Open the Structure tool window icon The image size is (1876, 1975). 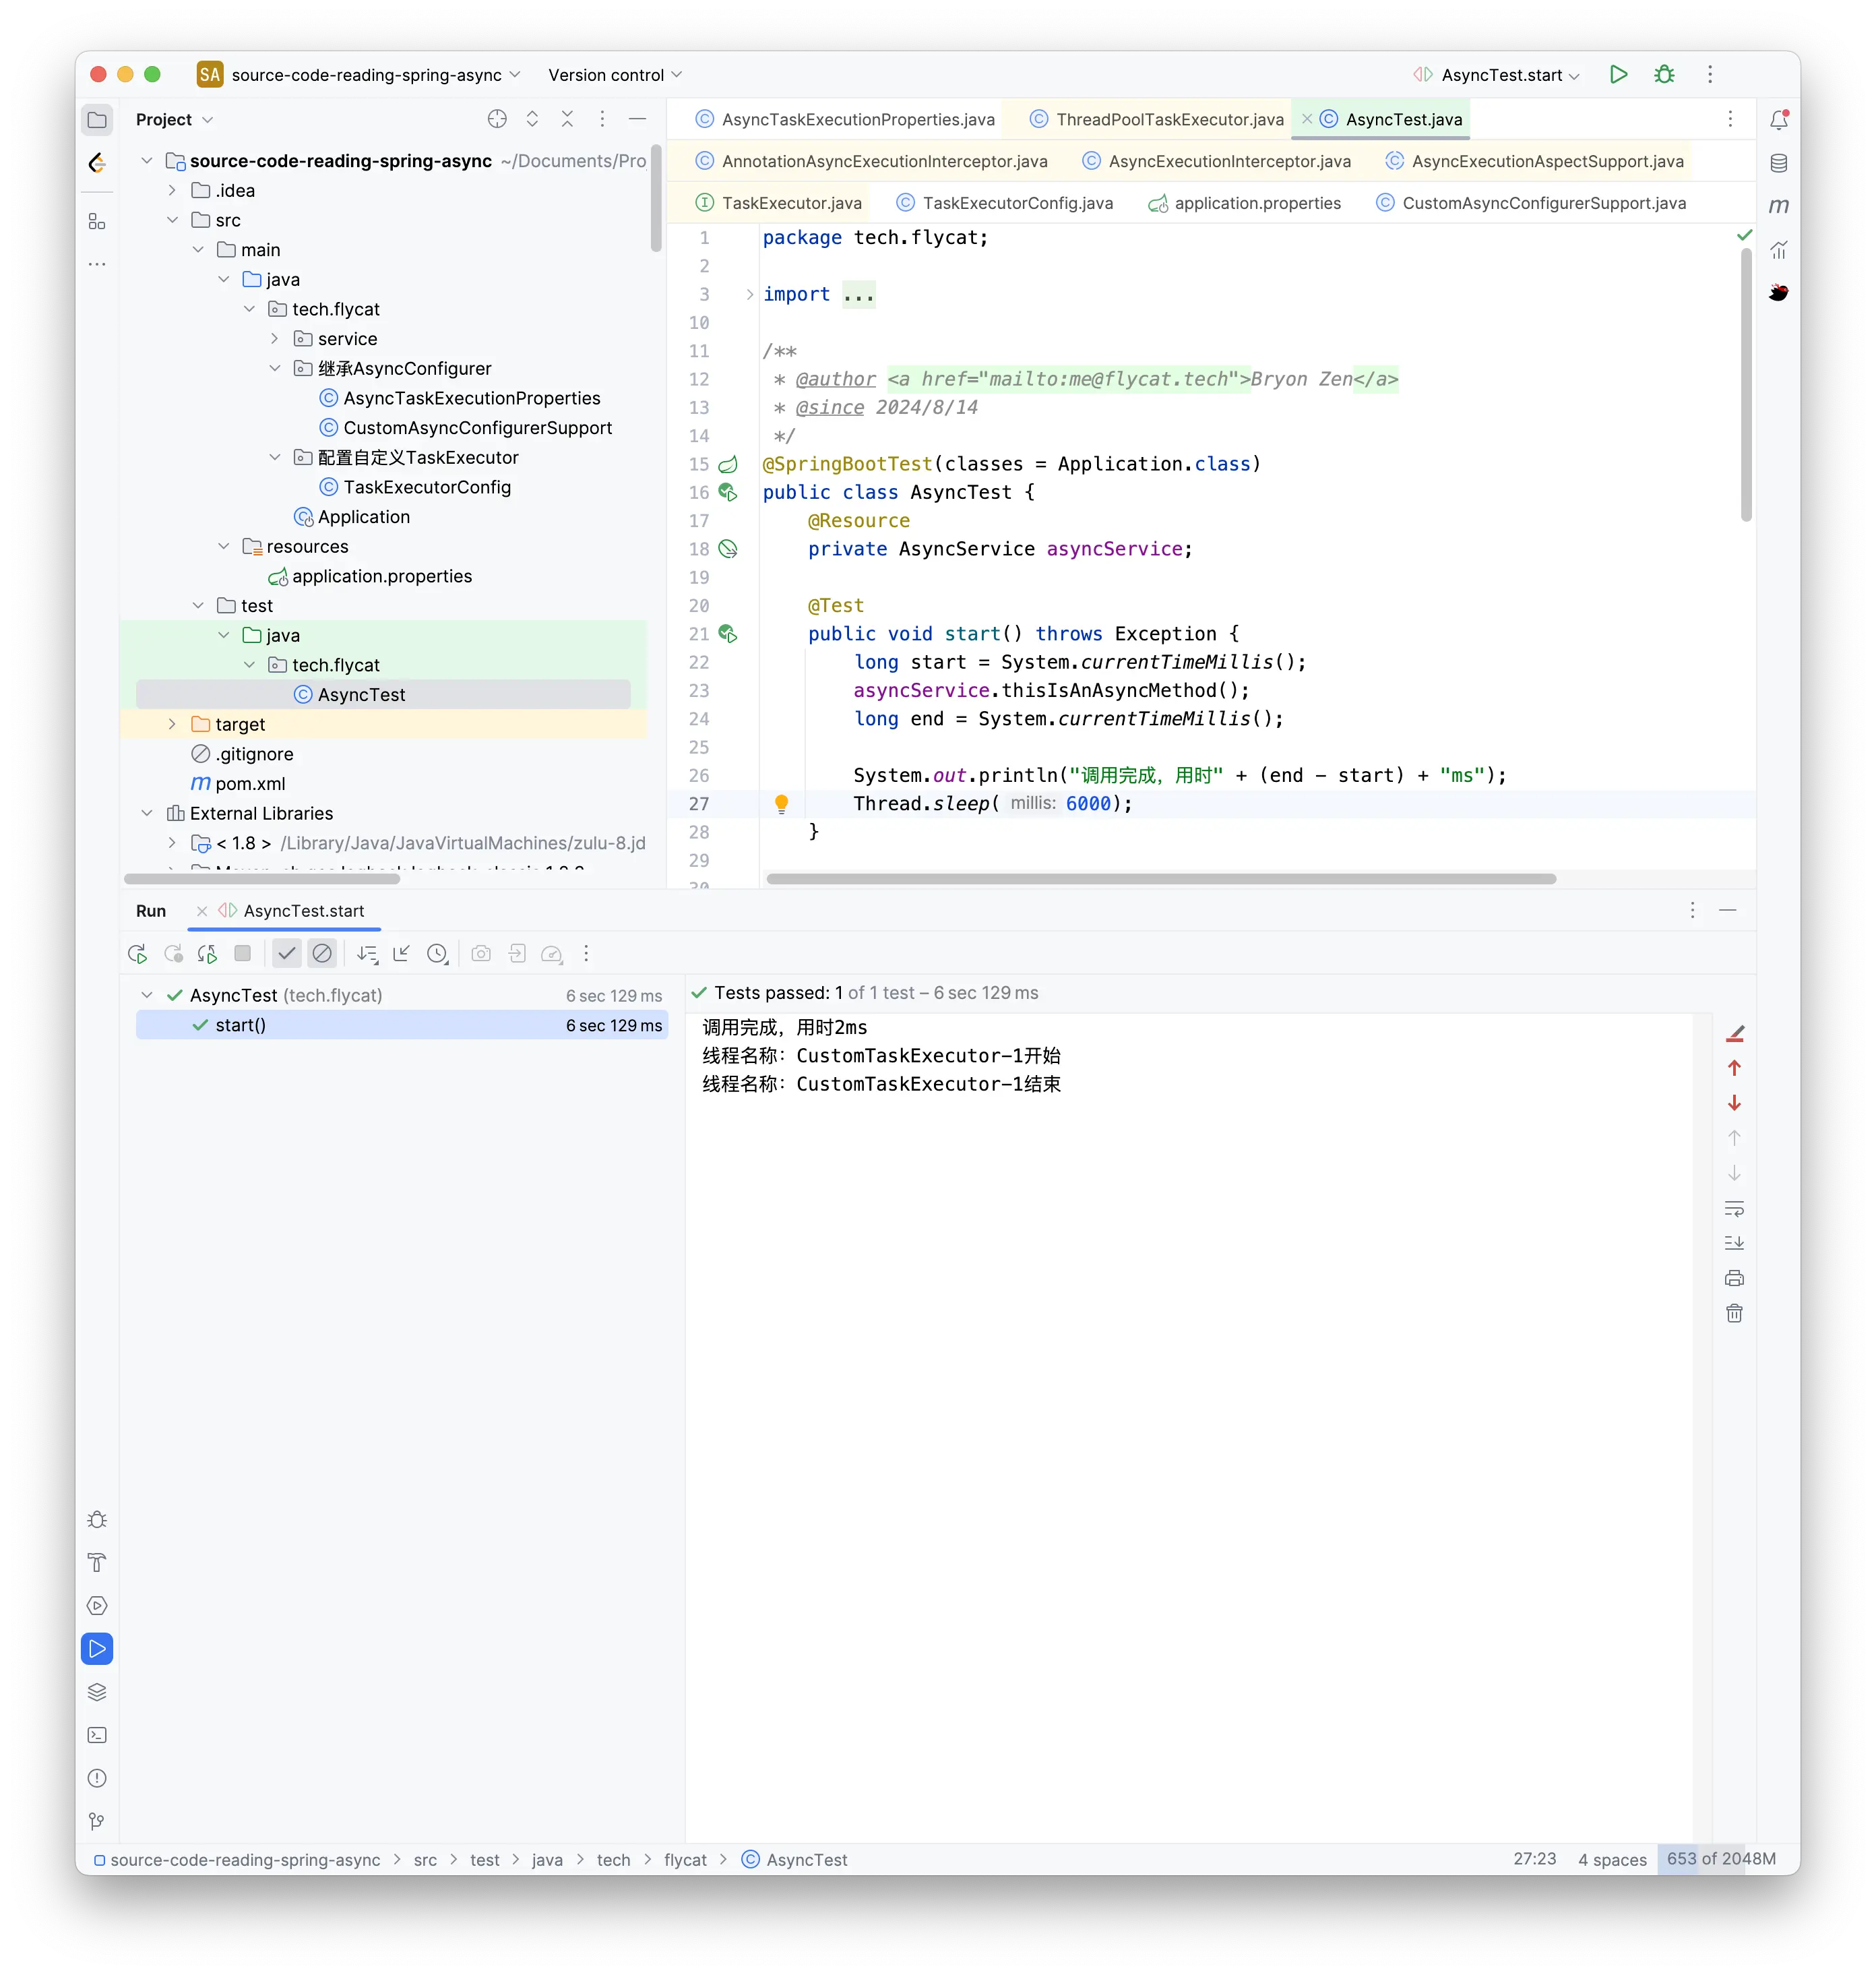click(97, 221)
